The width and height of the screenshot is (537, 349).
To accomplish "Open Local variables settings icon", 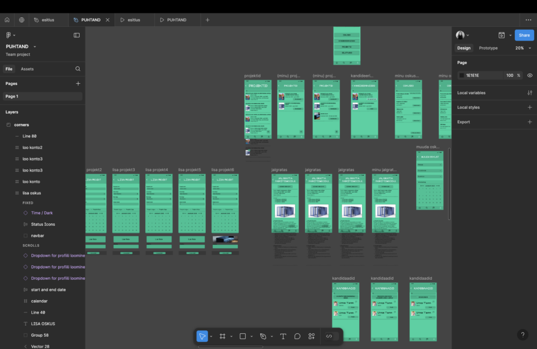I will (x=529, y=92).
